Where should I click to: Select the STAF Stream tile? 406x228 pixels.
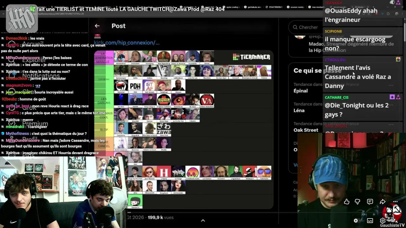pyautogui.click(x=149, y=86)
